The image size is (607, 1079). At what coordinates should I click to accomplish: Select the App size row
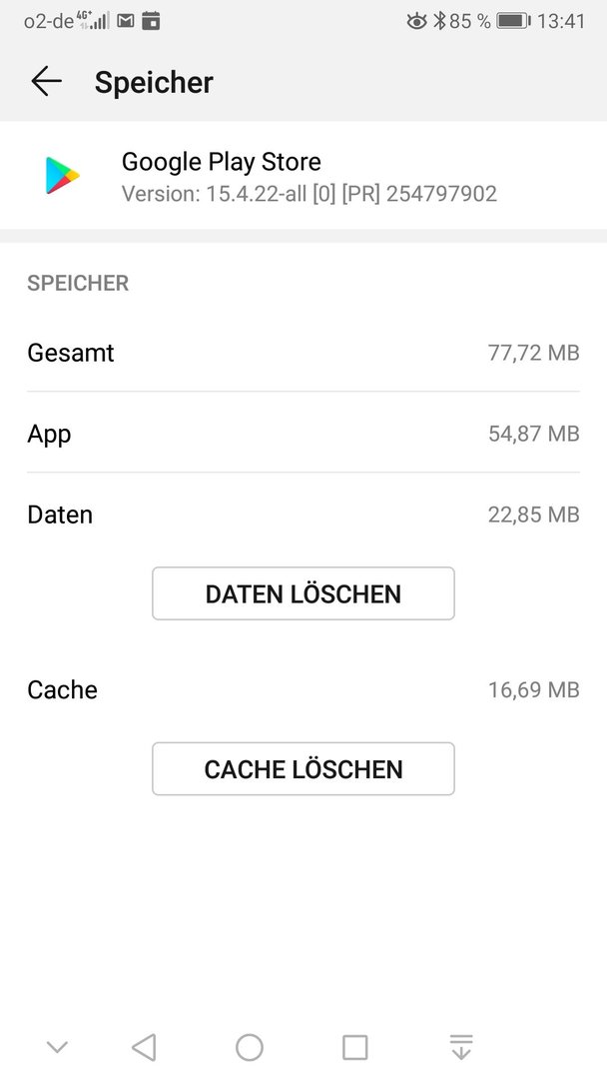point(303,434)
